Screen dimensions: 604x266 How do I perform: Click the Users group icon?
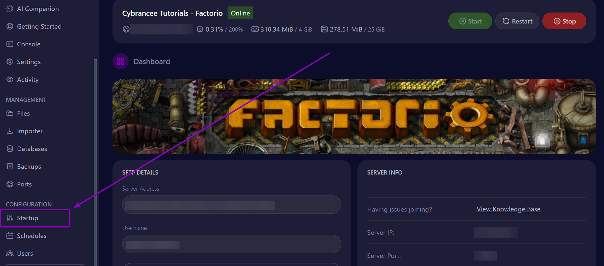tap(10, 253)
